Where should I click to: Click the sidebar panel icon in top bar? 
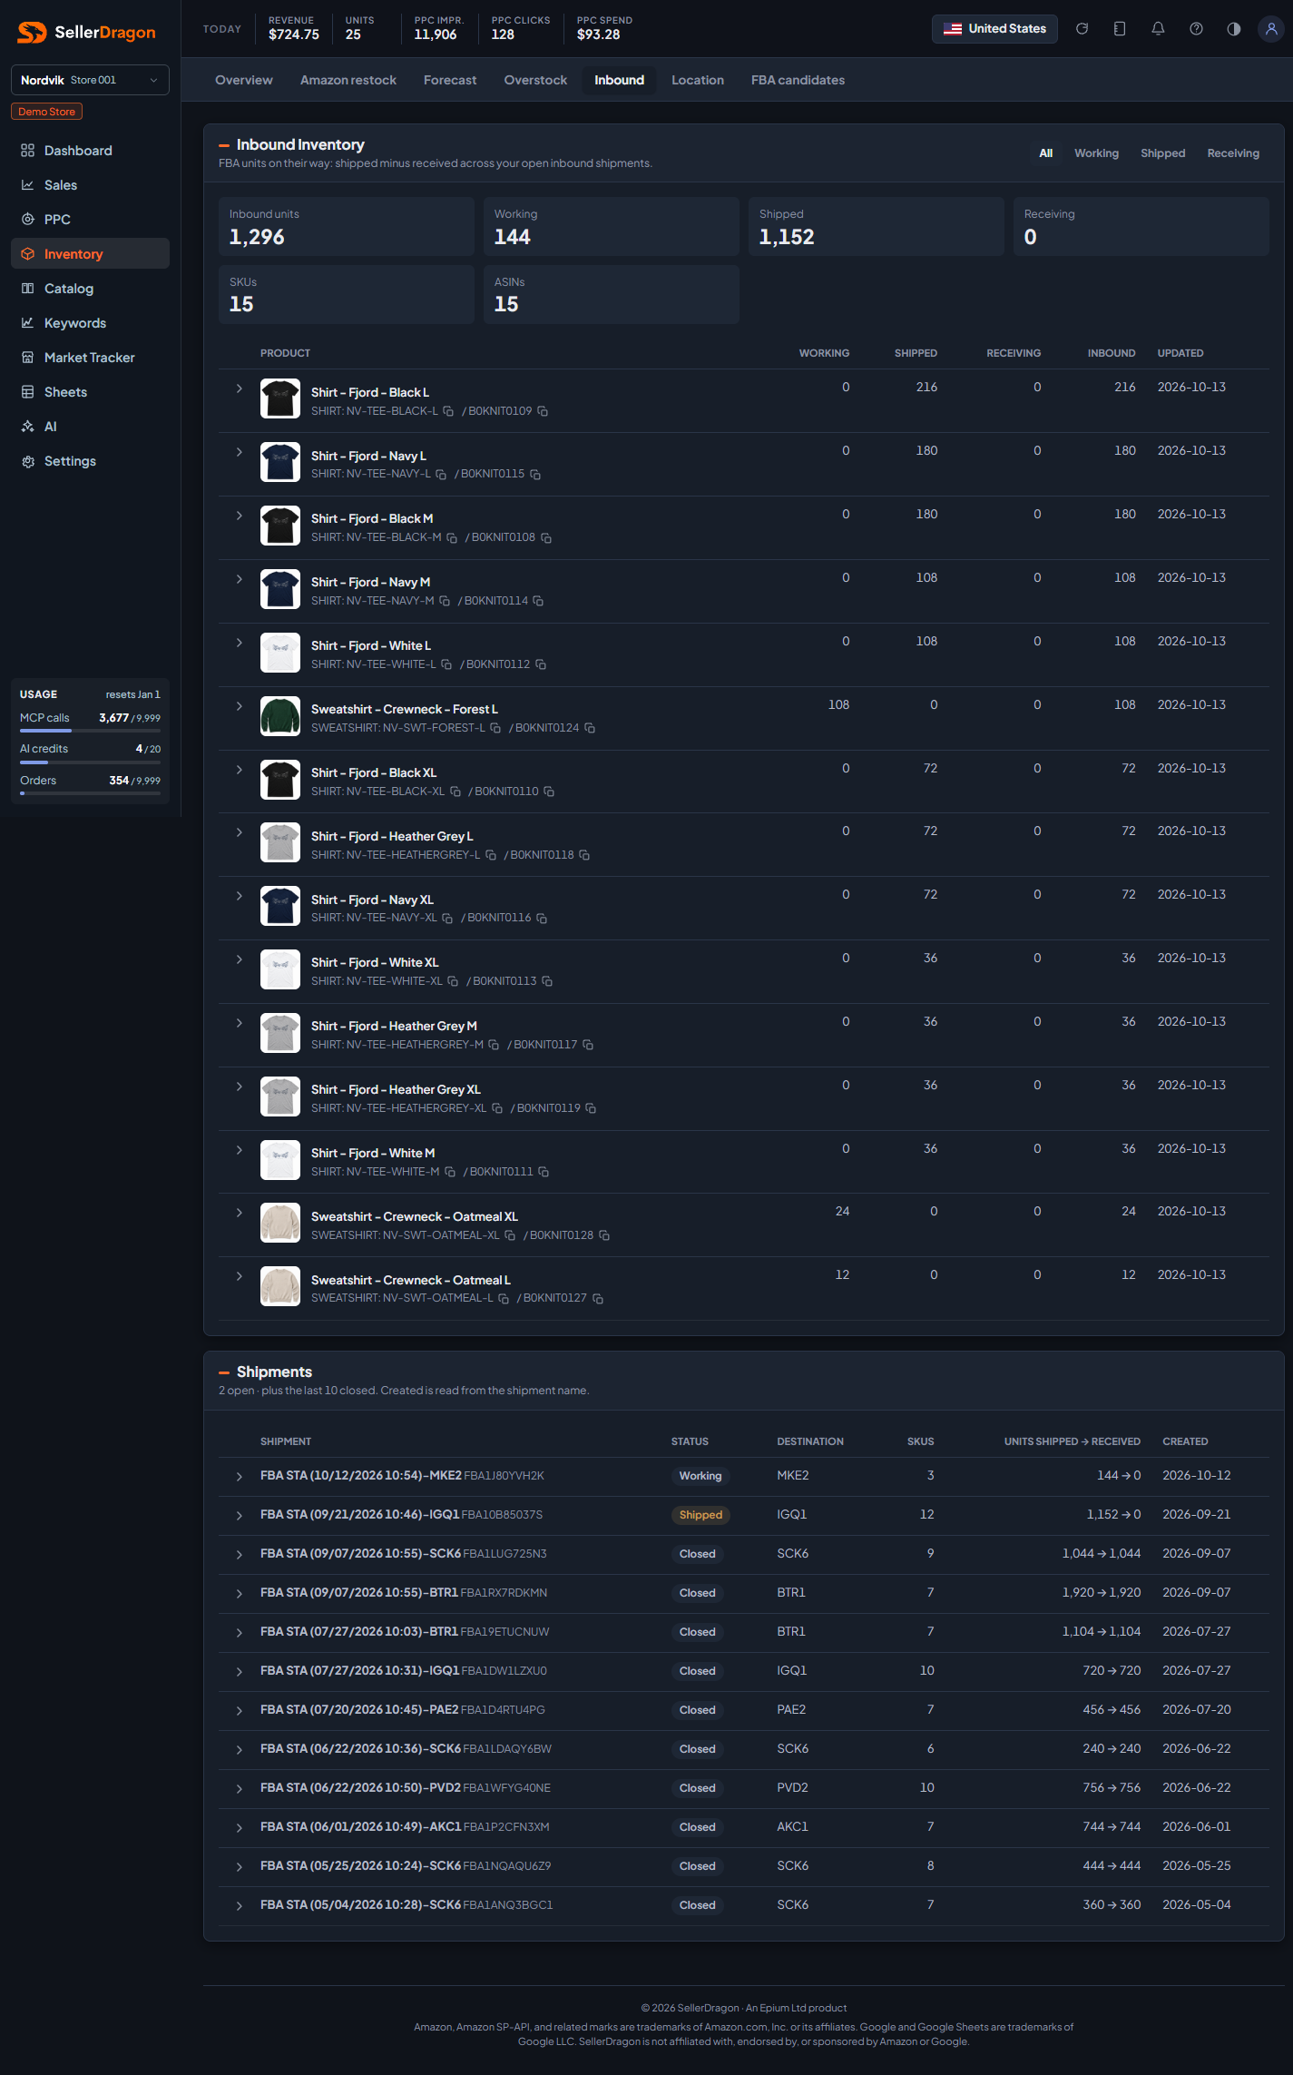pos(1120,29)
